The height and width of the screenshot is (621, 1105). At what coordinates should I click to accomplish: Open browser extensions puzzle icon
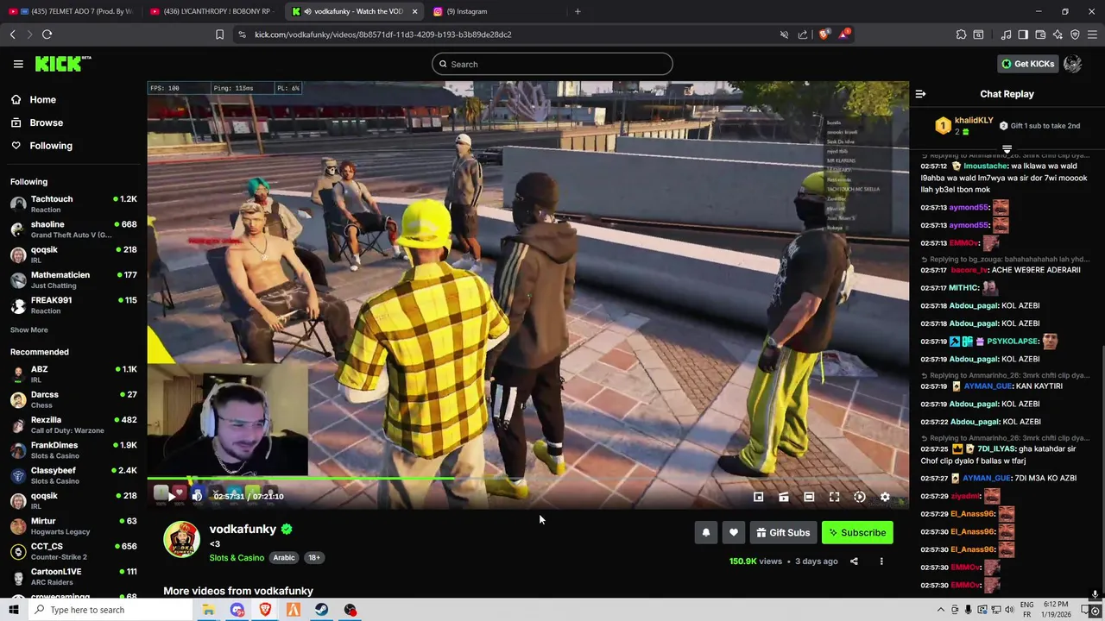pos(961,34)
